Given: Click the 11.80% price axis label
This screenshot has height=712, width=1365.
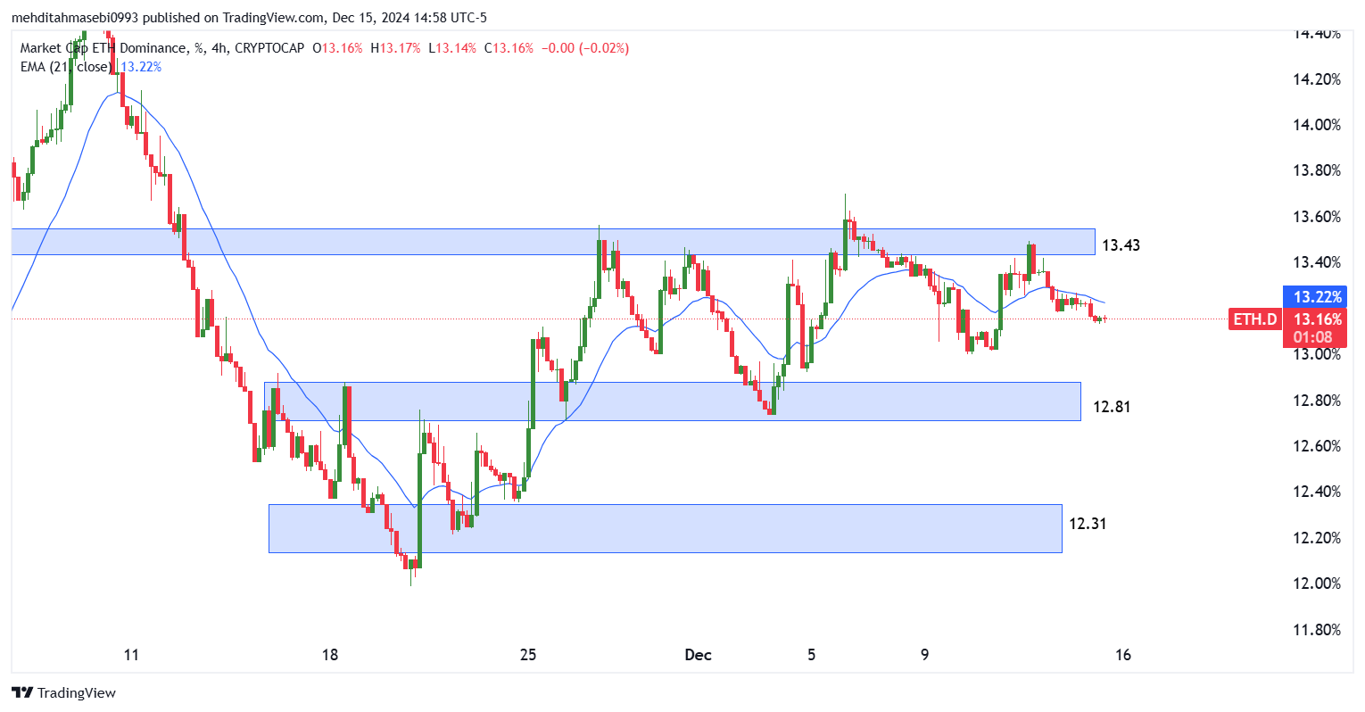Looking at the screenshot, I should (1317, 630).
